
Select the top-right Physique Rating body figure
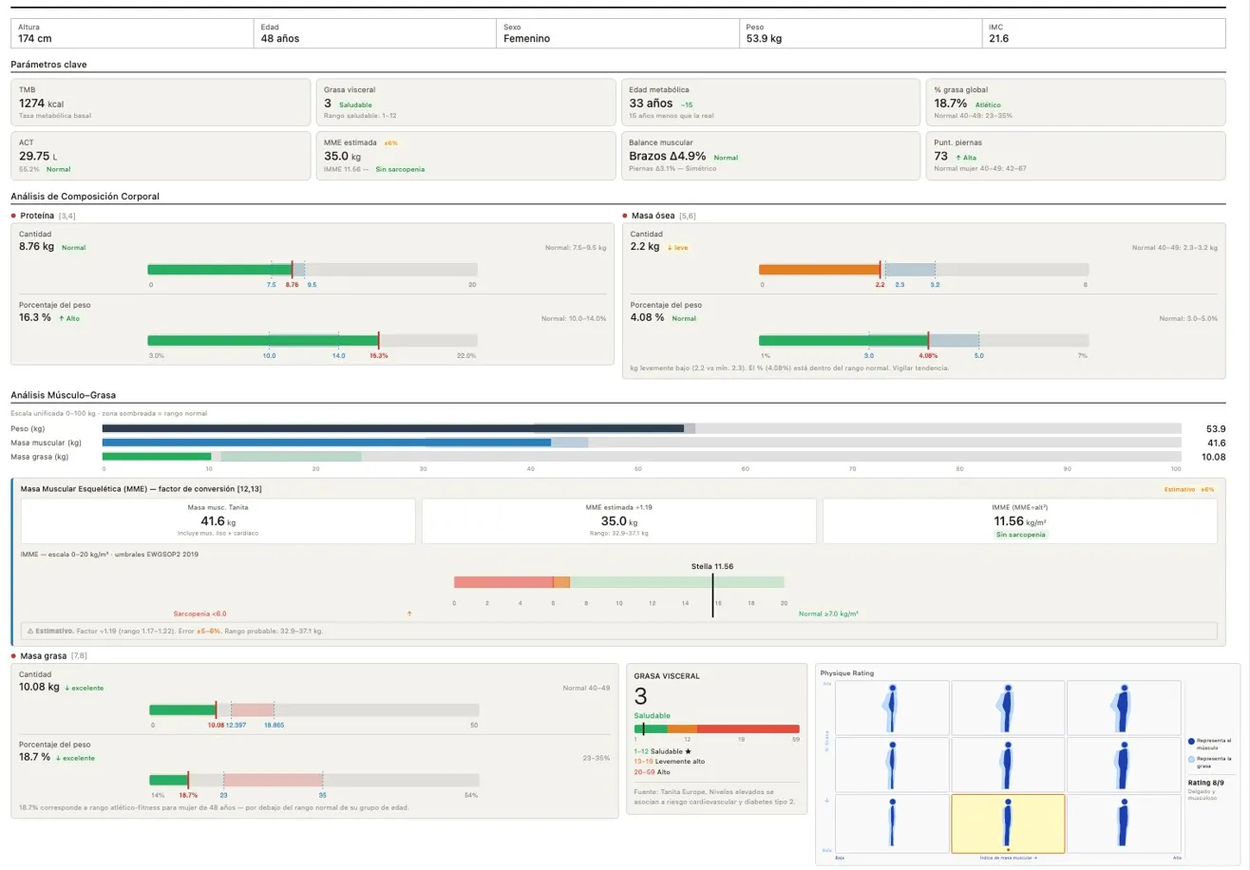pos(1123,708)
